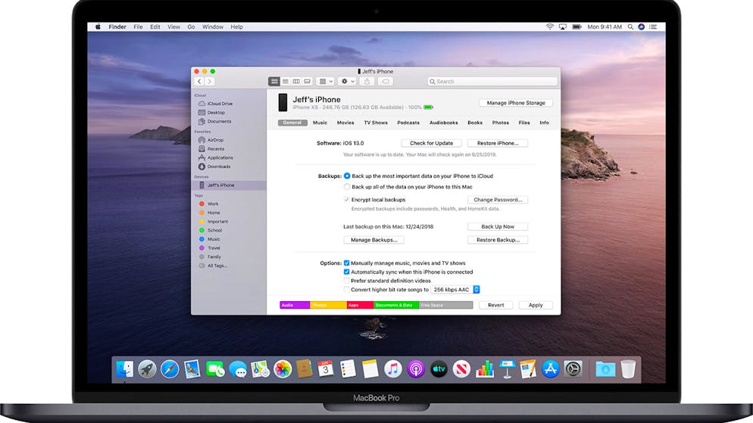753x423 pixels.
Task: Open the Podcasts tab
Action: tap(408, 123)
